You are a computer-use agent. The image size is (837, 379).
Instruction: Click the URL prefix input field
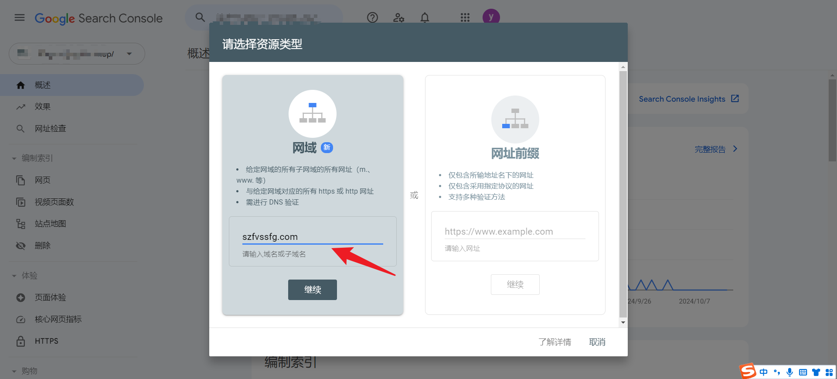(514, 232)
